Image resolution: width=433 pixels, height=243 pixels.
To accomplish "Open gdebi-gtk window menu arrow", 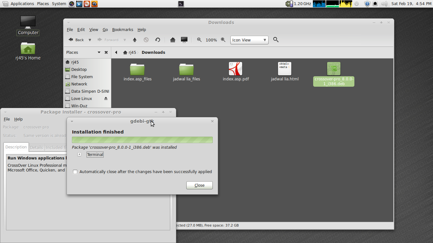I will coord(72,121).
